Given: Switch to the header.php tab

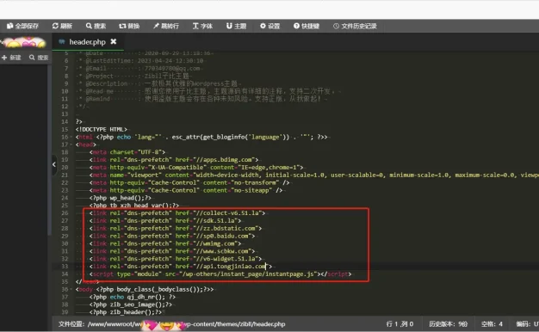Looking at the screenshot, I should 87,42.
